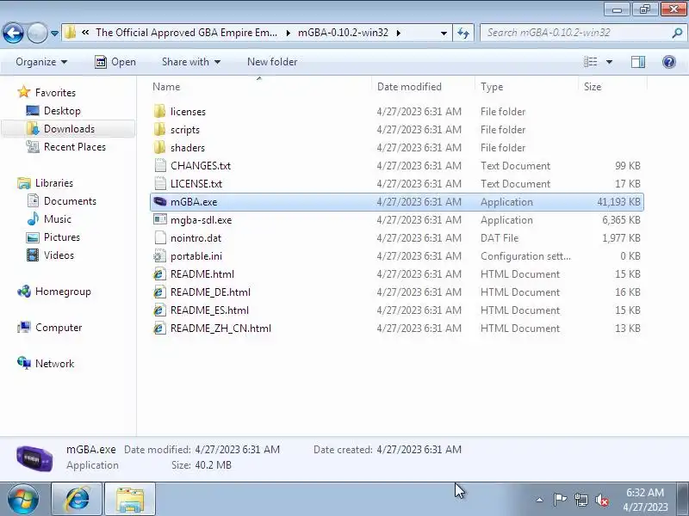This screenshot has height=516, width=689.
Task: Change view with the views icon
Action: pyautogui.click(x=590, y=62)
